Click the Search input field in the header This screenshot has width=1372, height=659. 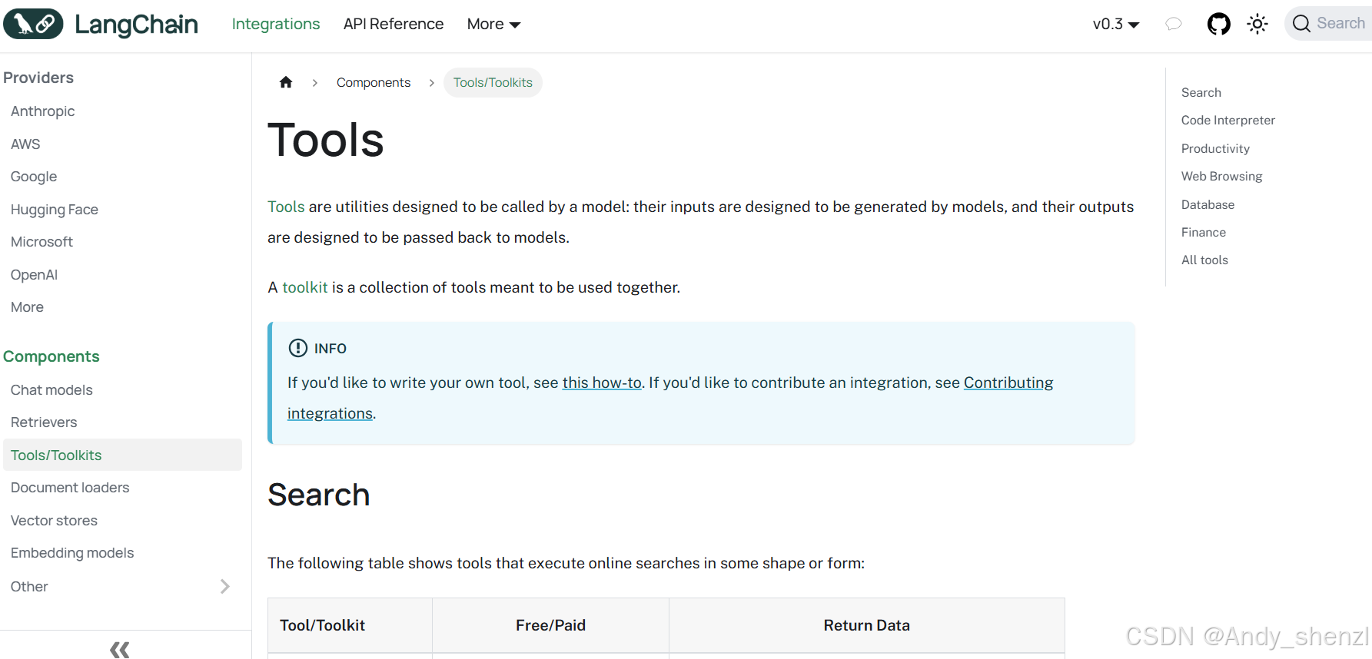point(1328,24)
